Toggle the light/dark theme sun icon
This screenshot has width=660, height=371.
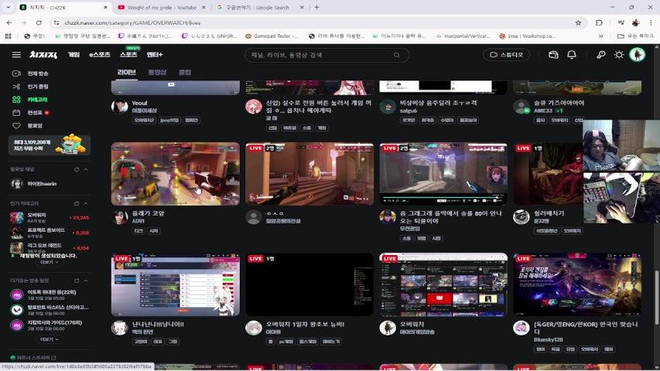click(619, 55)
